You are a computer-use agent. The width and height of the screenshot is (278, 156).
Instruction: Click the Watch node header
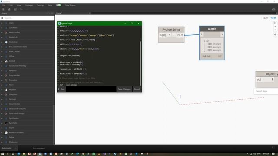coord(212,29)
